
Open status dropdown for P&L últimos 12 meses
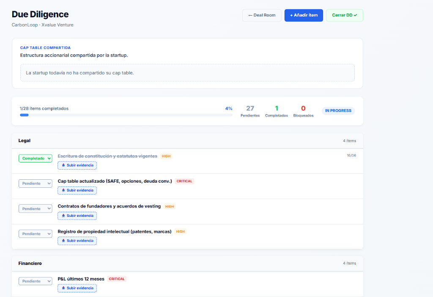point(36,281)
